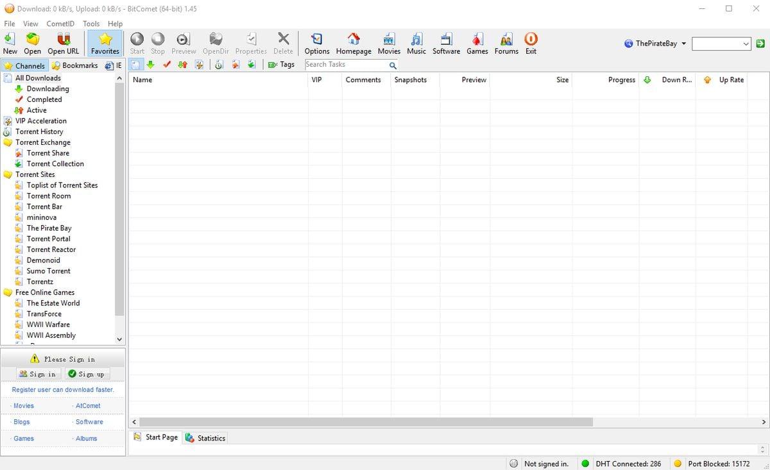This screenshot has width=770, height=470.
Task: Open the AtComet link
Action: click(x=87, y=406)
